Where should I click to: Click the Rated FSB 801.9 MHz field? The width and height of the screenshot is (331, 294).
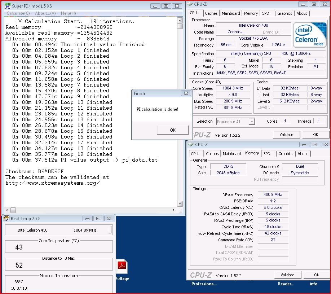(233, 107)
